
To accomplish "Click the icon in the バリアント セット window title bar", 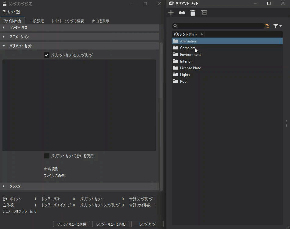I will [x=171, y=4].
